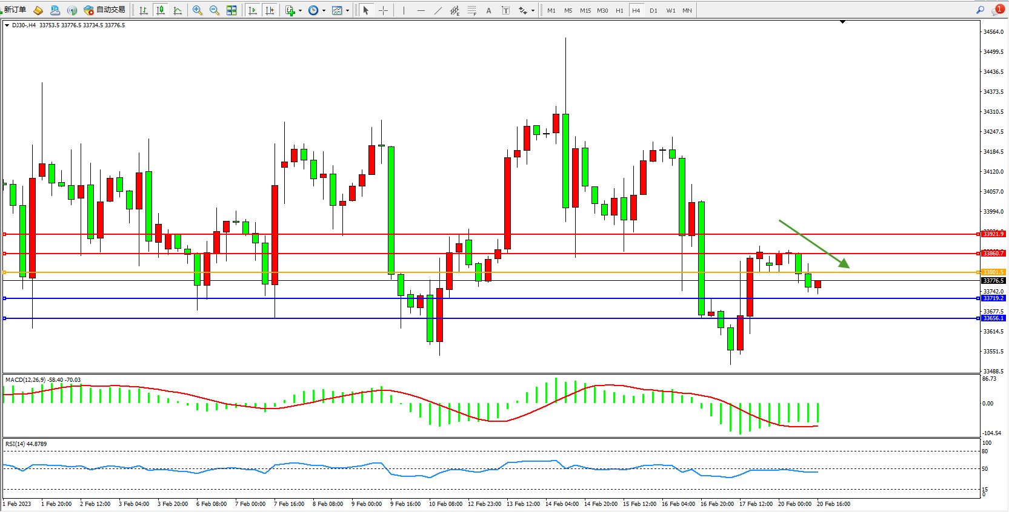Tile windows with the grid icon
The height and width of the screenshot is (512, 1009).
tap(231, 10)
